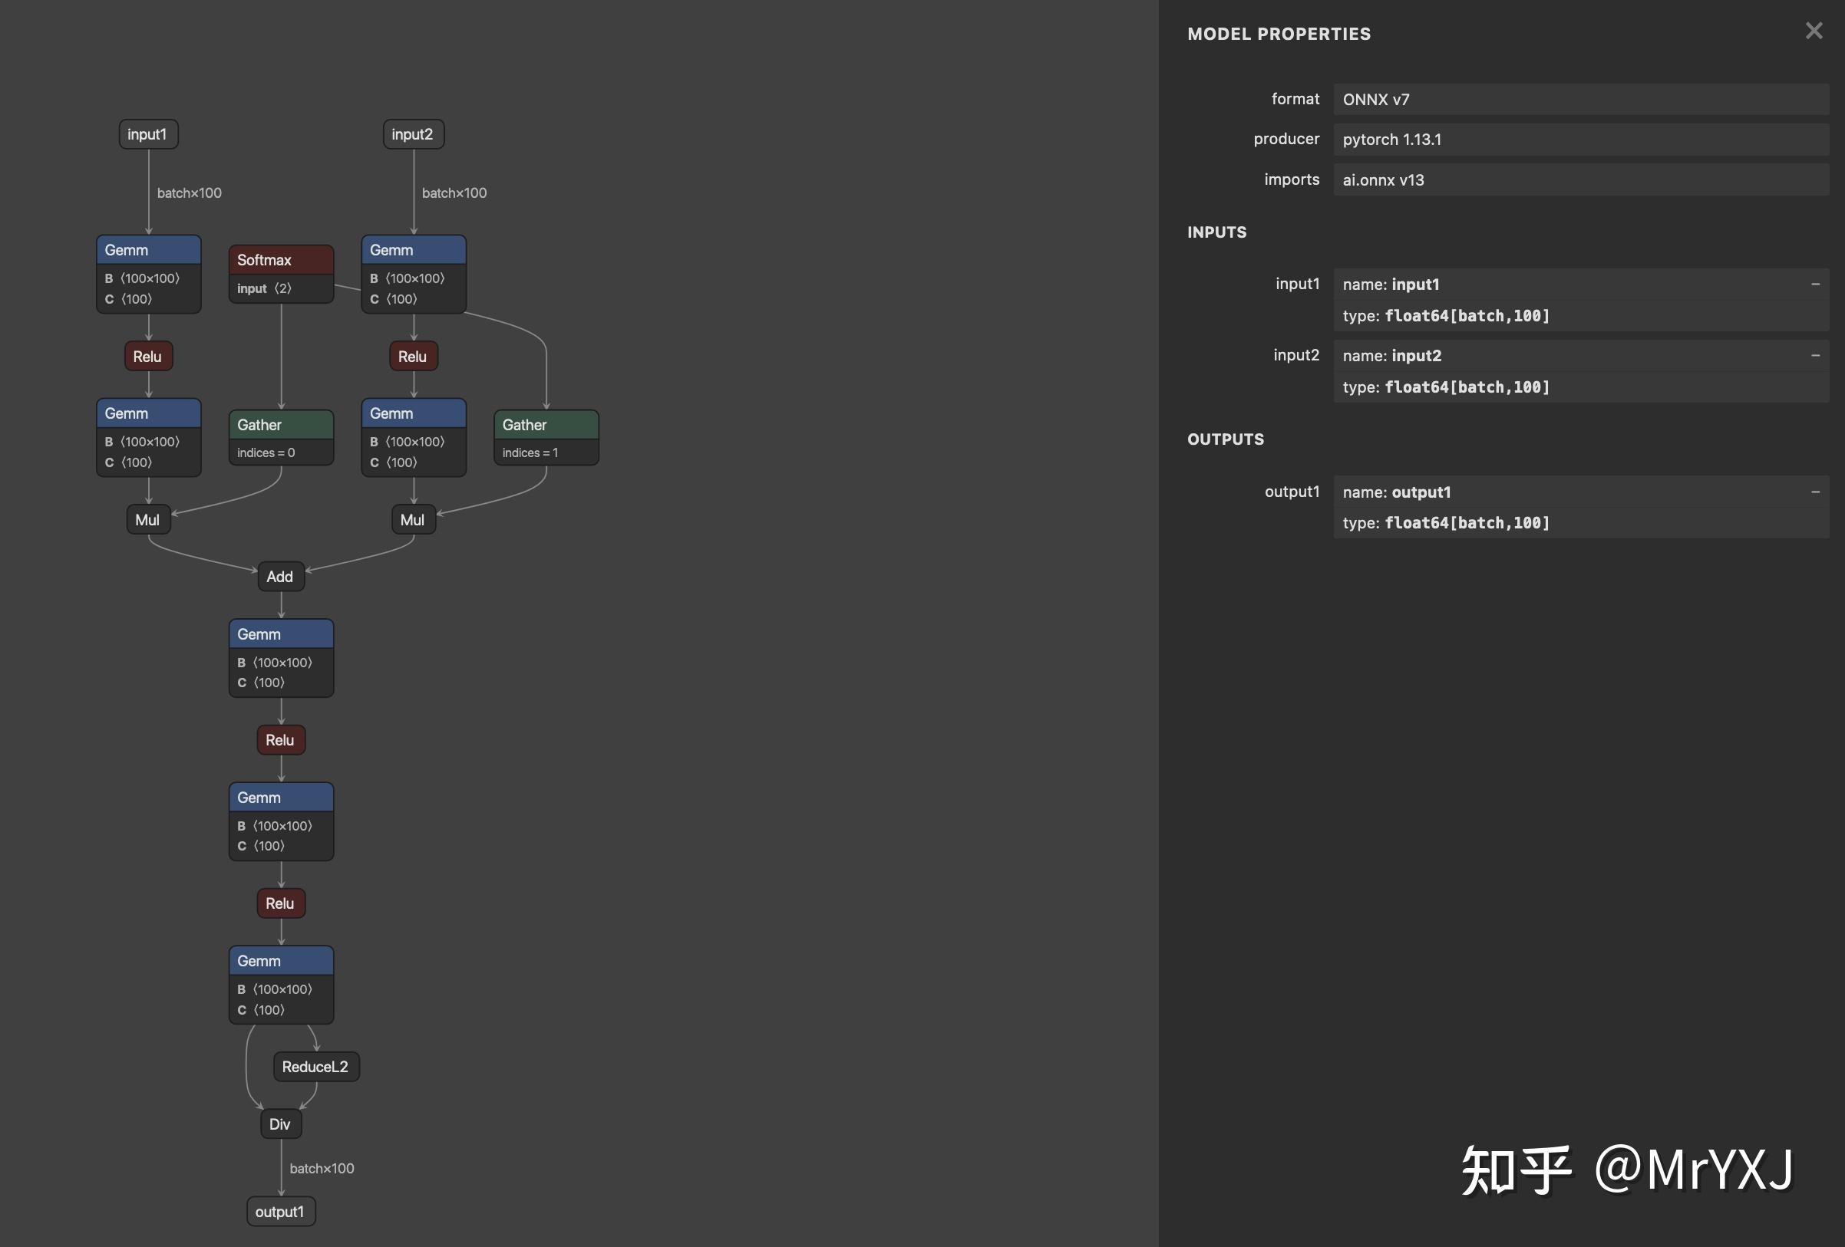
Task: Click the float64[batch,100] type under input1
Action: (x=1467, y=315)
